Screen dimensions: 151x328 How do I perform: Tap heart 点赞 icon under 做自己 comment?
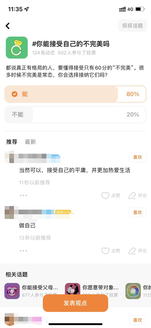105,251
